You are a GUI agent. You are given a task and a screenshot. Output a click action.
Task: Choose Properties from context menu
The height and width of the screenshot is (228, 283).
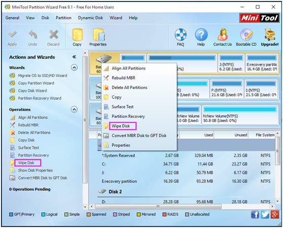click(x=139, y=145)
